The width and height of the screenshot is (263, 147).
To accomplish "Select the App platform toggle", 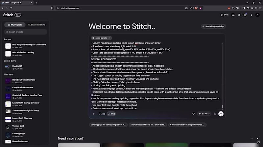I will [x=102, y=114].
